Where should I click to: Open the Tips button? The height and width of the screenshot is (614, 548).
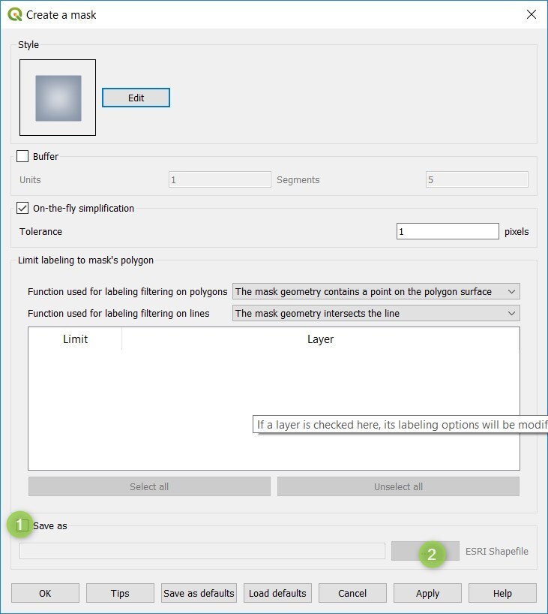(120, 593)
